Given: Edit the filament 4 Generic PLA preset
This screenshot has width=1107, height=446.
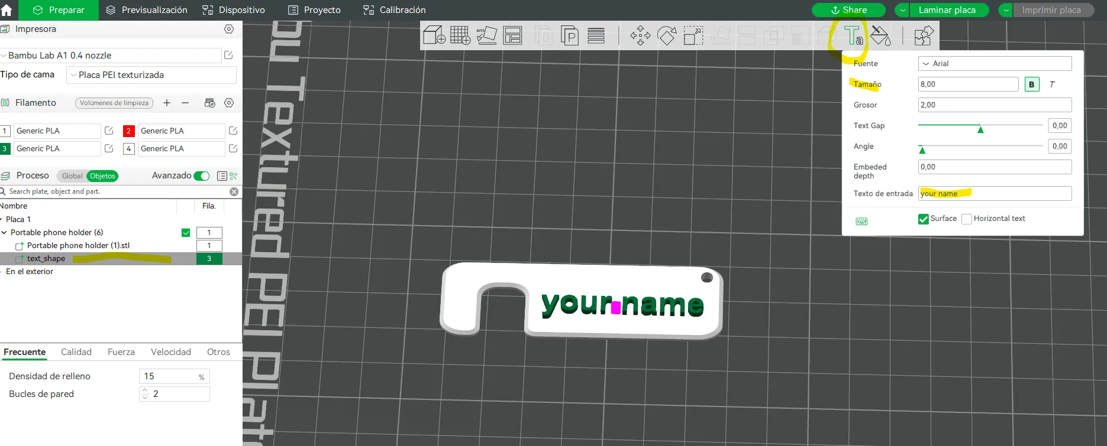Looking at the screenshot, I should tap(233, 148).
